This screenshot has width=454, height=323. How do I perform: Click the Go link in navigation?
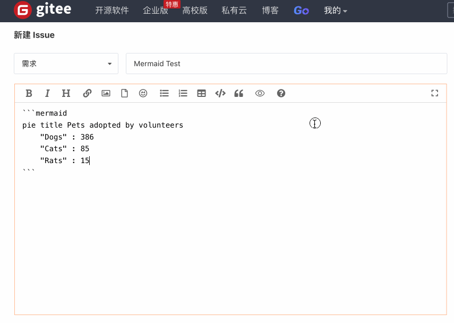(x=302, y=11)
